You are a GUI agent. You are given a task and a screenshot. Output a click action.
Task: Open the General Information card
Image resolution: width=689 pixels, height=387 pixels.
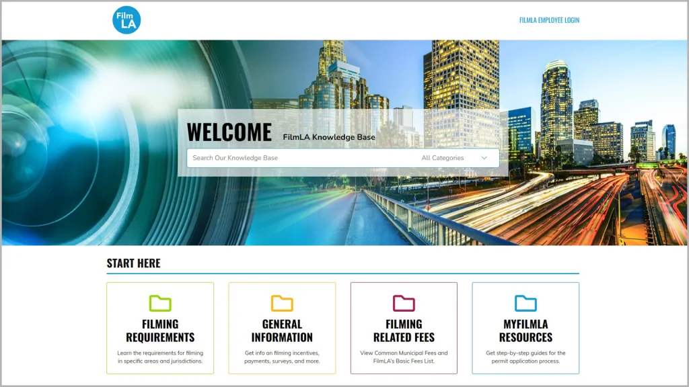tap(281, 329)
